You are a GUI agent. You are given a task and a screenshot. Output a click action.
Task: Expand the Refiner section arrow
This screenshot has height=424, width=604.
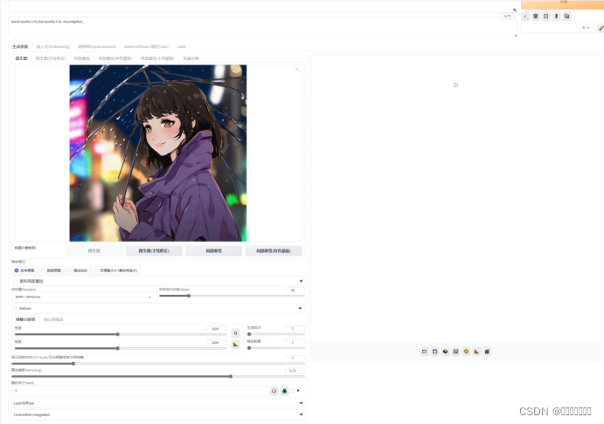[x=300, y=308]
